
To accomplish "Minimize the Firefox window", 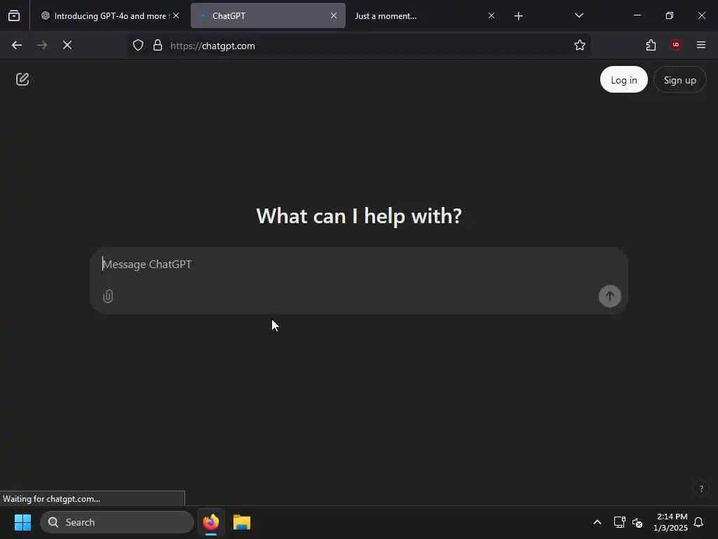I will (x=637, y=15).
